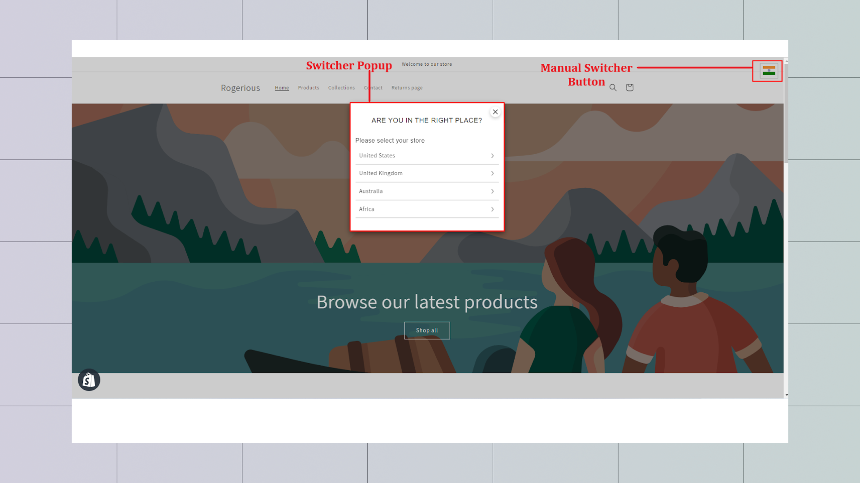
Task: Open Contact menu item
Action: (x=373, y=88)
